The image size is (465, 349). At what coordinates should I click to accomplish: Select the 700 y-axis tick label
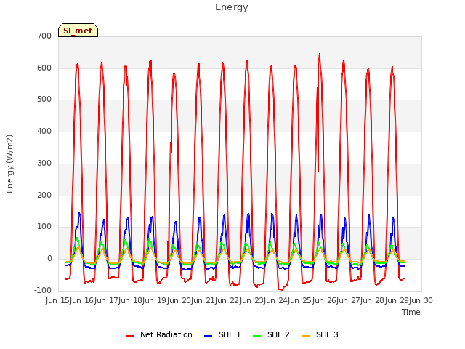click(x=44, y=36)
